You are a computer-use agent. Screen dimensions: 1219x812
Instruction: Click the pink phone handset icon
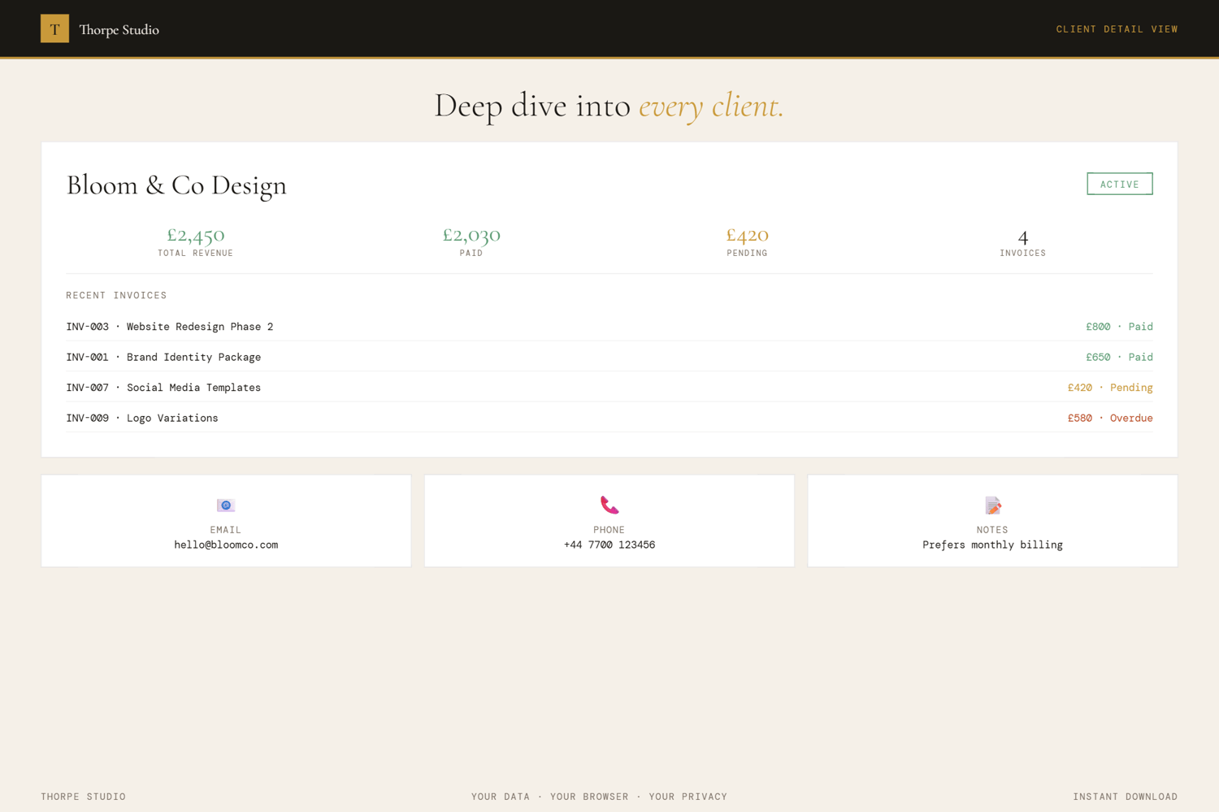coord(609,505)
